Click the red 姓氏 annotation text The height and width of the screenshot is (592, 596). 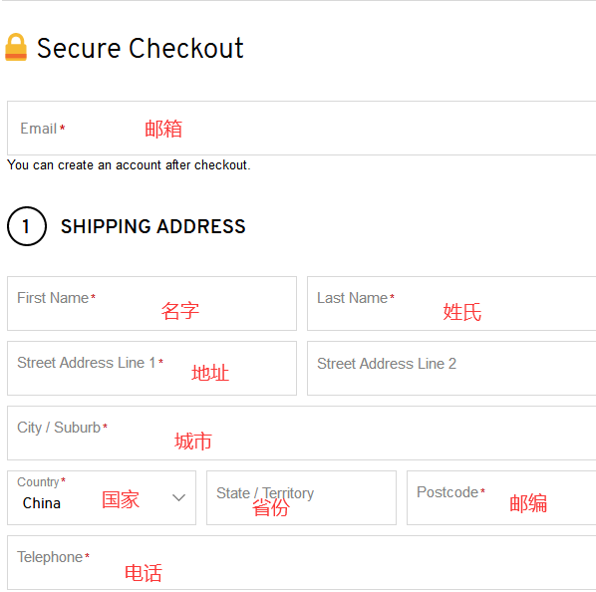click(x=462, y=312)
